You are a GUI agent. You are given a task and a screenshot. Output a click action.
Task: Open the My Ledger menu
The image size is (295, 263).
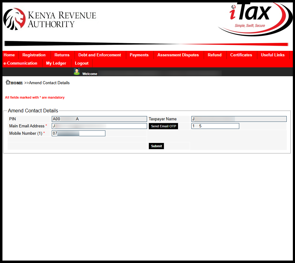point(56,63)
